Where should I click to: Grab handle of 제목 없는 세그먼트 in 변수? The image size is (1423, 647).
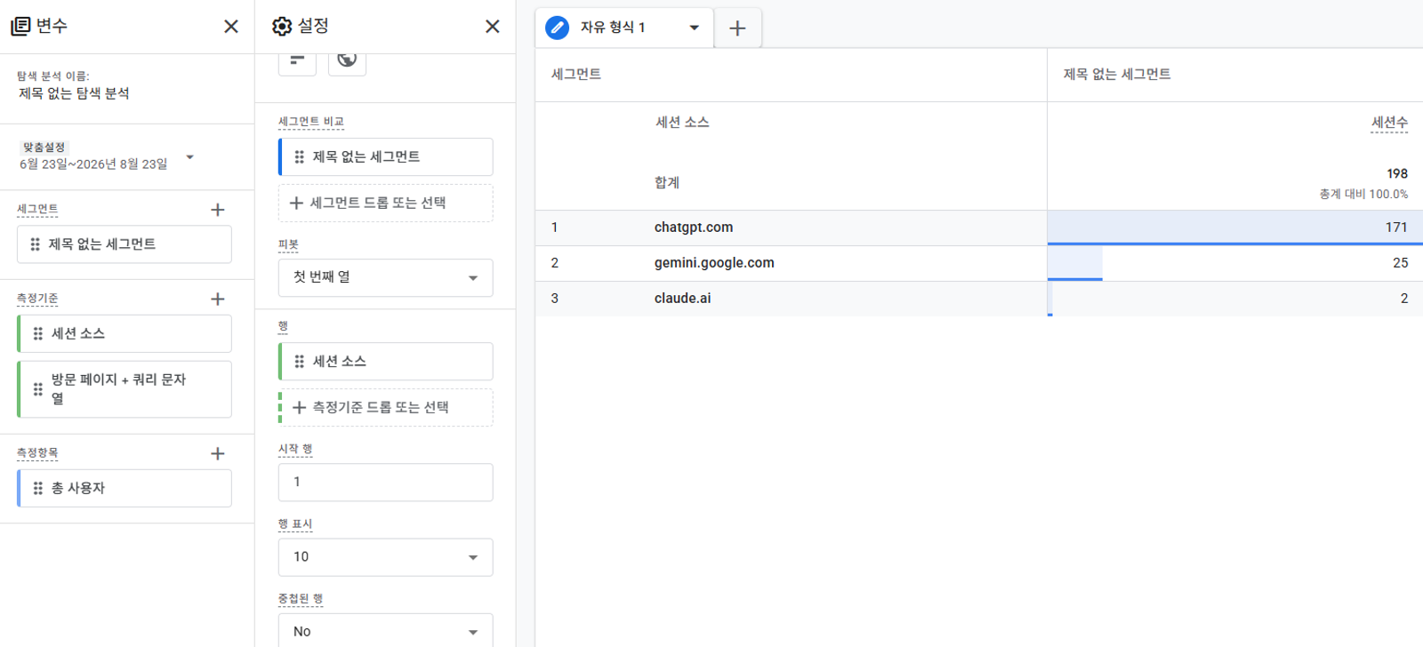coord(36,244)
